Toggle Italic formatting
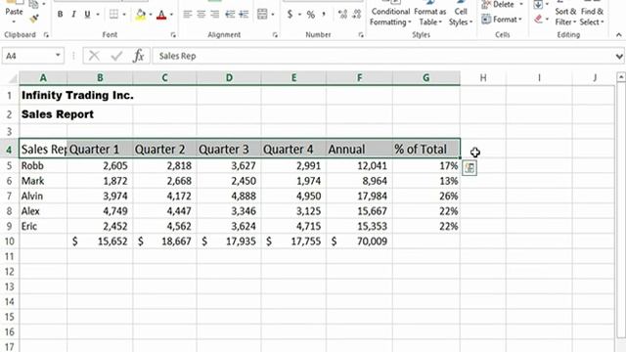This screenshot has height=352, width=626. (73, 15)
